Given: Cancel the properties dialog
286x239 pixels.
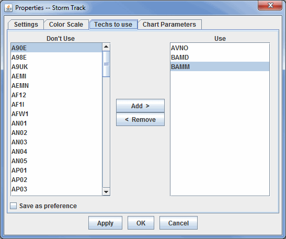Looking at the screenshot, I should 178,223.
